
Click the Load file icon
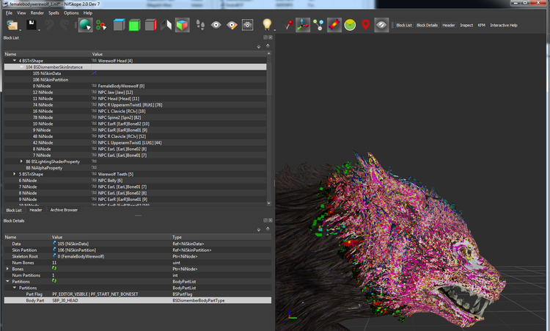pyautogui.click(x=12, y=25)
